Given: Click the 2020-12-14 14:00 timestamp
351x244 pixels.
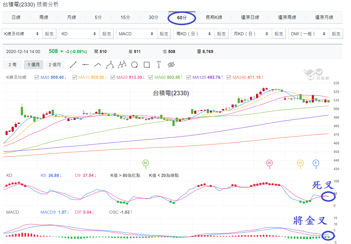Looking at the screenshot, I should click(x=23, y=52).
